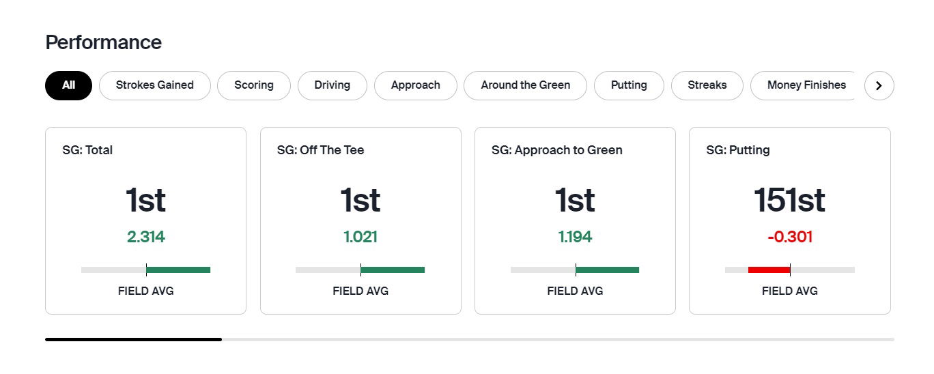Open the SG: Total stat card
The image size is (934, 374).
coord(145,220)
